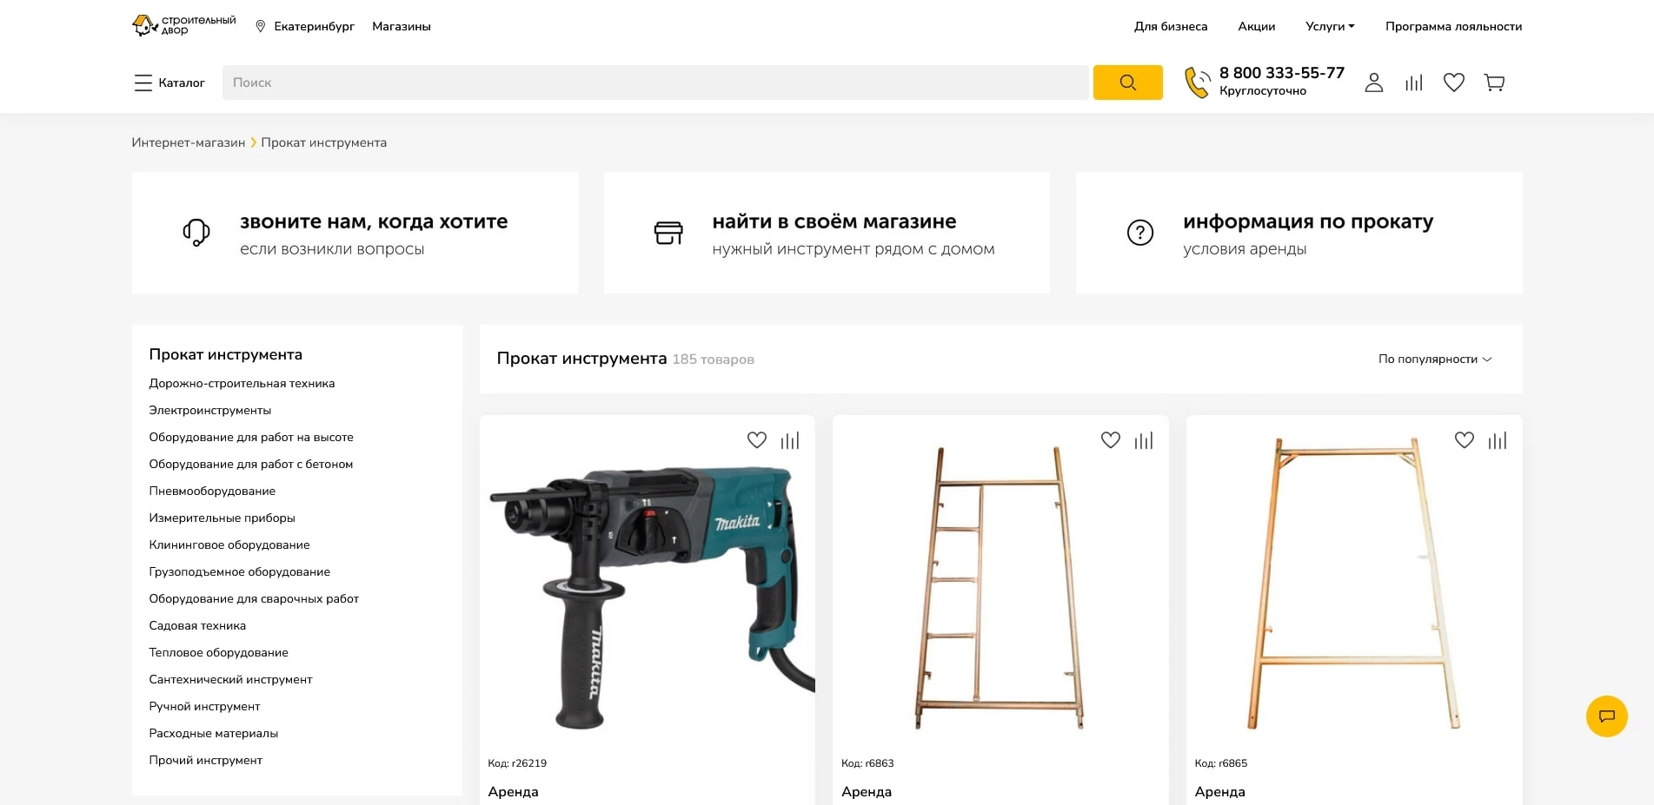Favorite the scaffold frame item r6865
1654x805 pixels.
point(1465,440)
